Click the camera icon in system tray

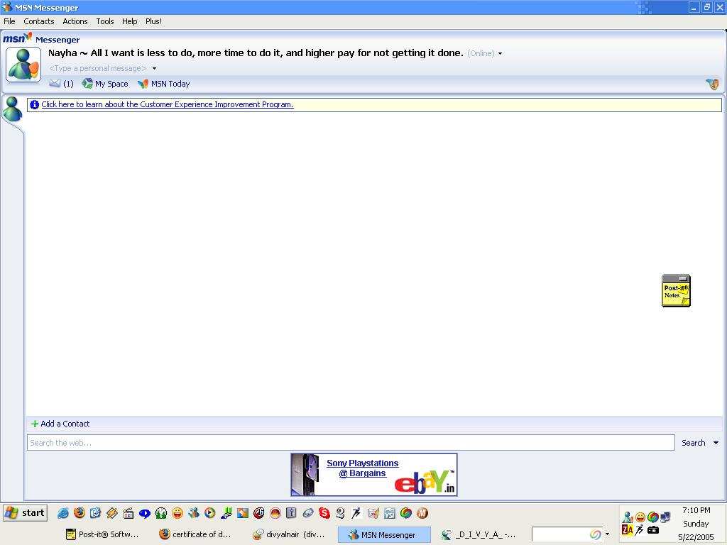point(653,529)
